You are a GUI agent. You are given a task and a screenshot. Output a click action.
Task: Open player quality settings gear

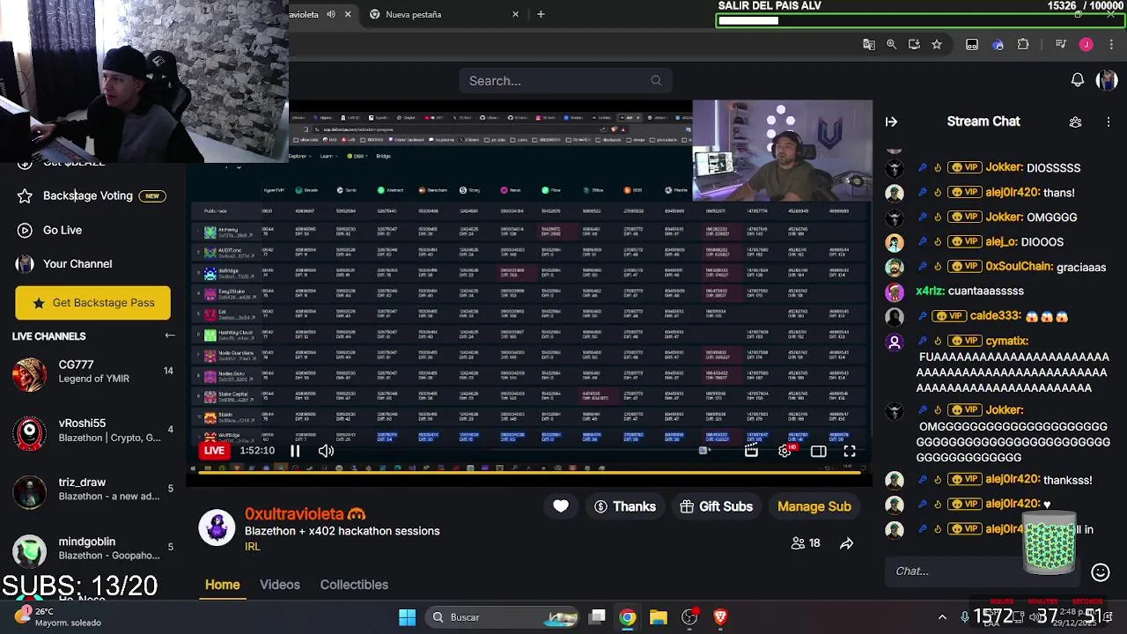pyautogui.click(x=784, y=451)
